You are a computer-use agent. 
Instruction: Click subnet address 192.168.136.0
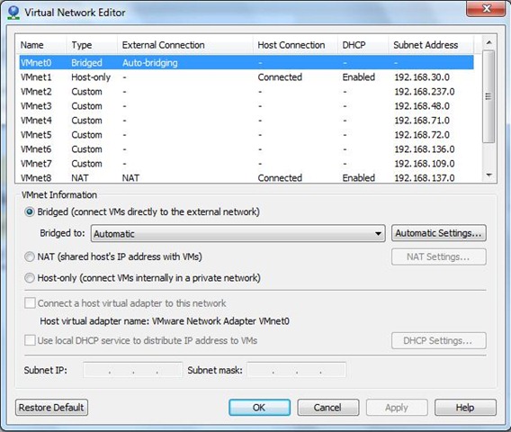coord(425,149)
